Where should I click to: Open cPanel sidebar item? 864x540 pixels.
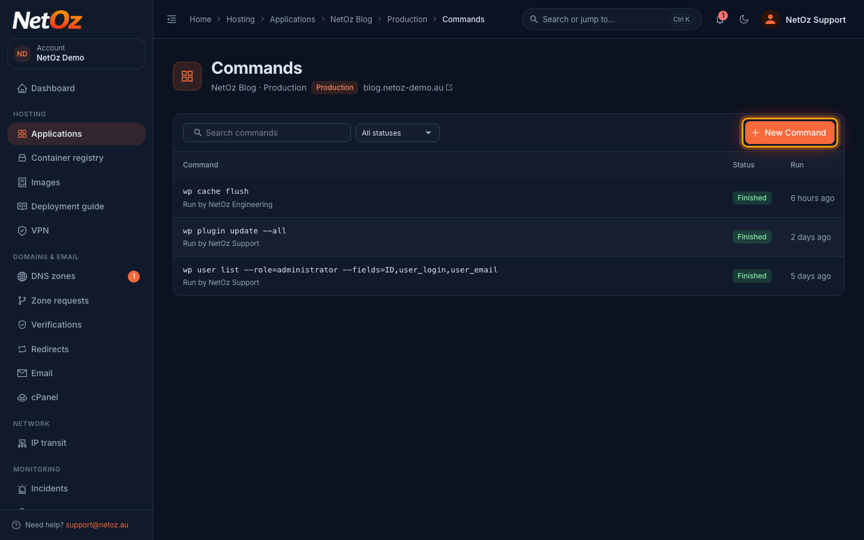pyautogui.click(x=76, y=397)
